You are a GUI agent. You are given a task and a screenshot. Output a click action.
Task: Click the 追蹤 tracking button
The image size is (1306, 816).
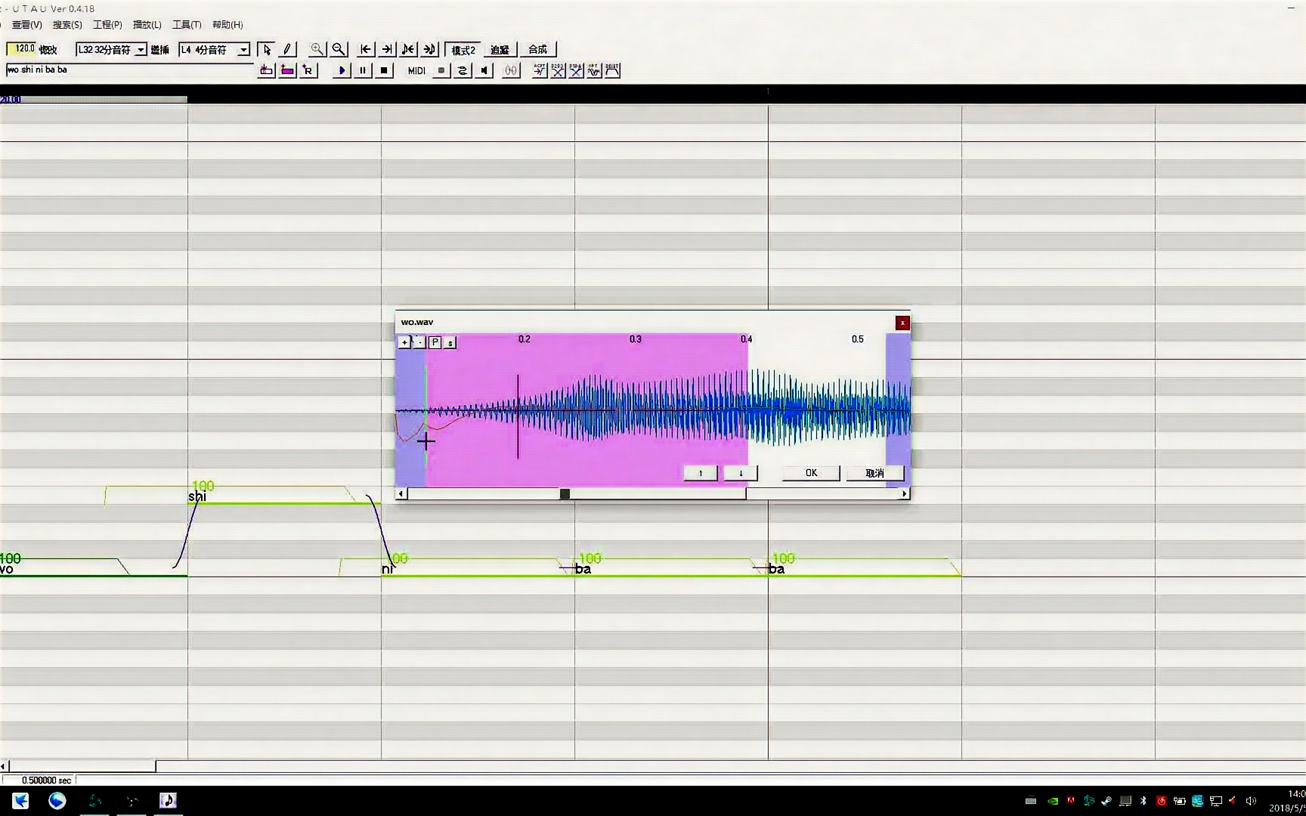500,50
